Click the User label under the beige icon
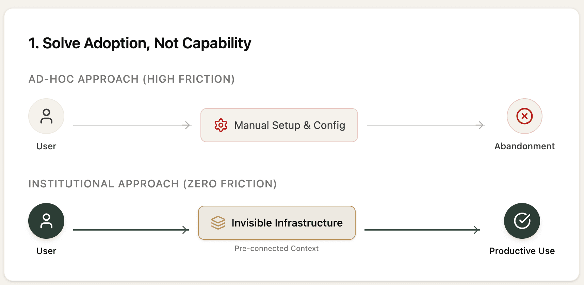 click(46, 146)
